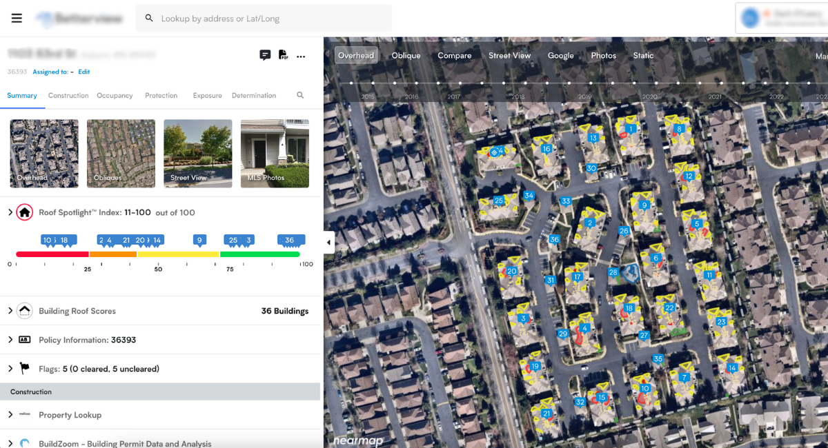The width and height of the screenshot is (828, 448).
Task: Collapse the left panel with the arrow toggle
Action: pos(328,242)
